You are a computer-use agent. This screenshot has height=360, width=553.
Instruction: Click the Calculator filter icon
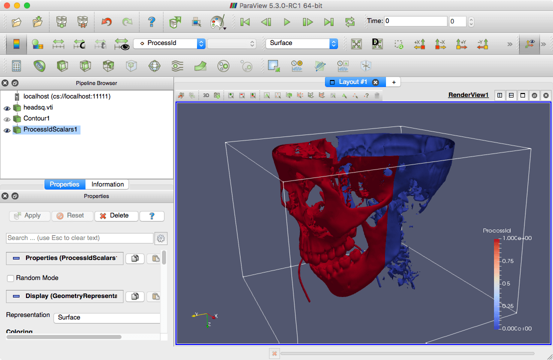click(x=16, y=65)
